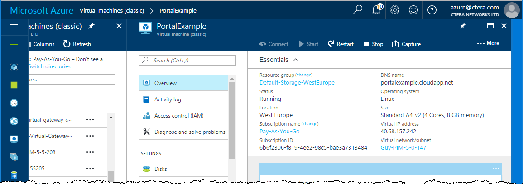Select Overview in the resource menu
Image resolution: width=523 pixels, height=184 pixels.
click(183, 83)
